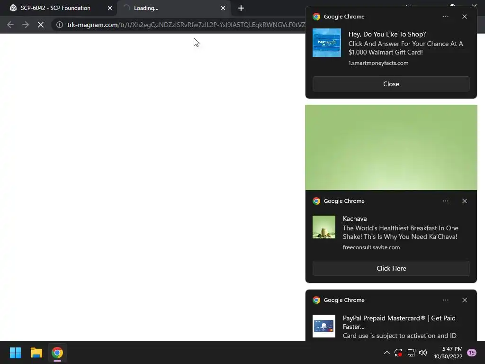Open the volume control tray icon

click(x=423, y=353)
